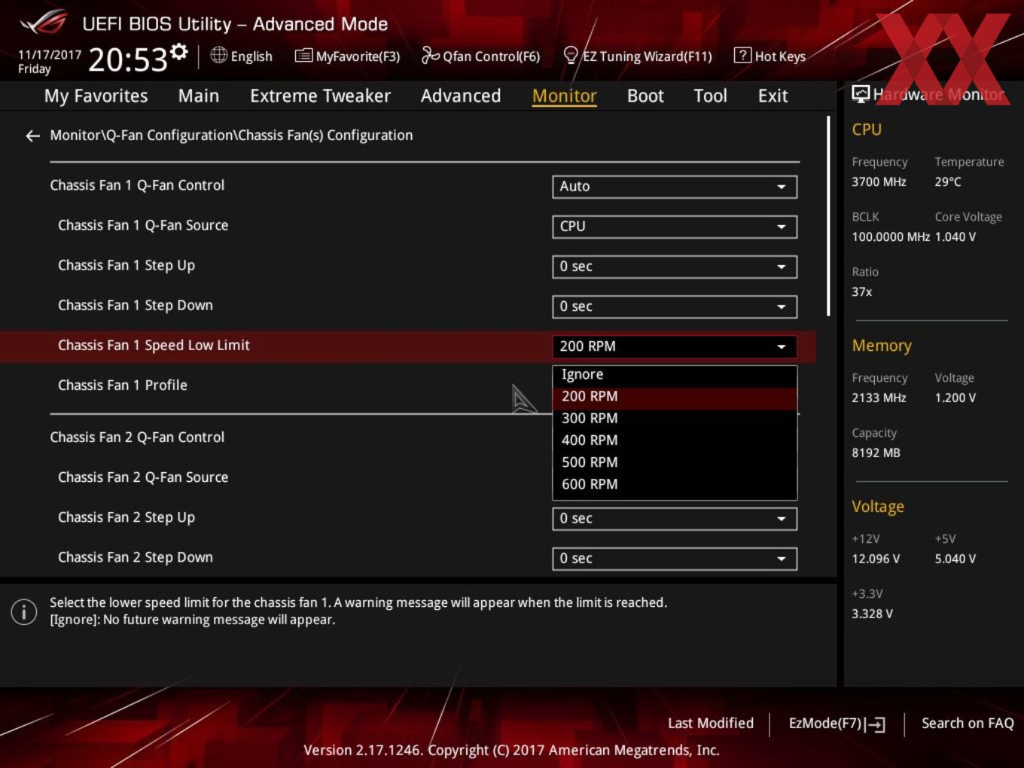
Task: Open the Exit tab
Action: point(773,96)
